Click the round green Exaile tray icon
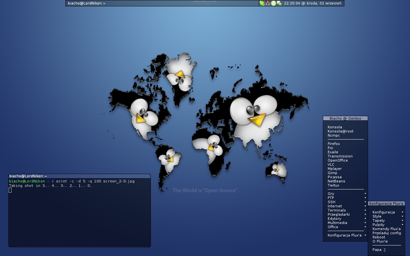410x256 pixels. pos(274,3)
